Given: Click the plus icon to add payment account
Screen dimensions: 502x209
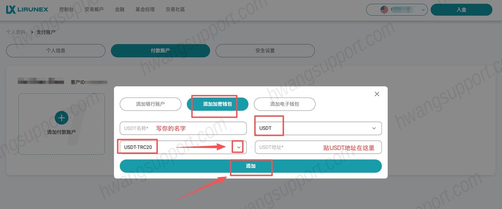Looking at the screenshot, I should (62, 118).
